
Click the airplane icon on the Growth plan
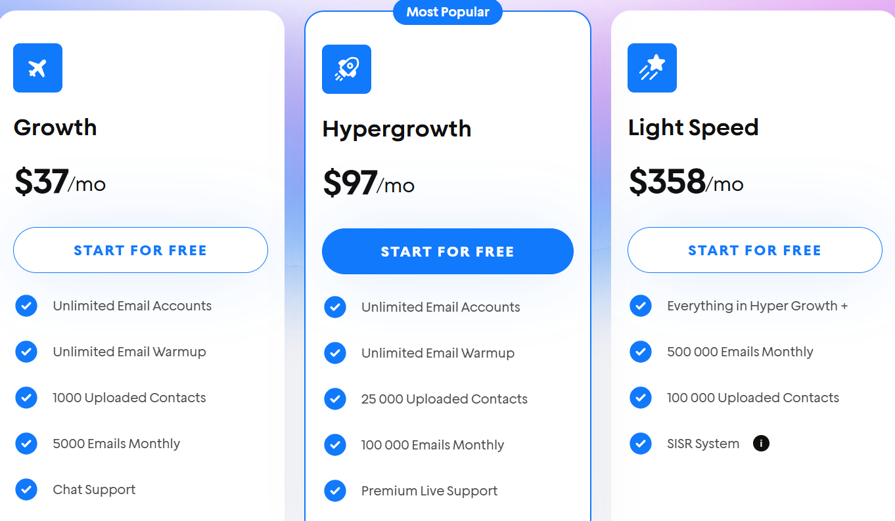tap(37, 68)
